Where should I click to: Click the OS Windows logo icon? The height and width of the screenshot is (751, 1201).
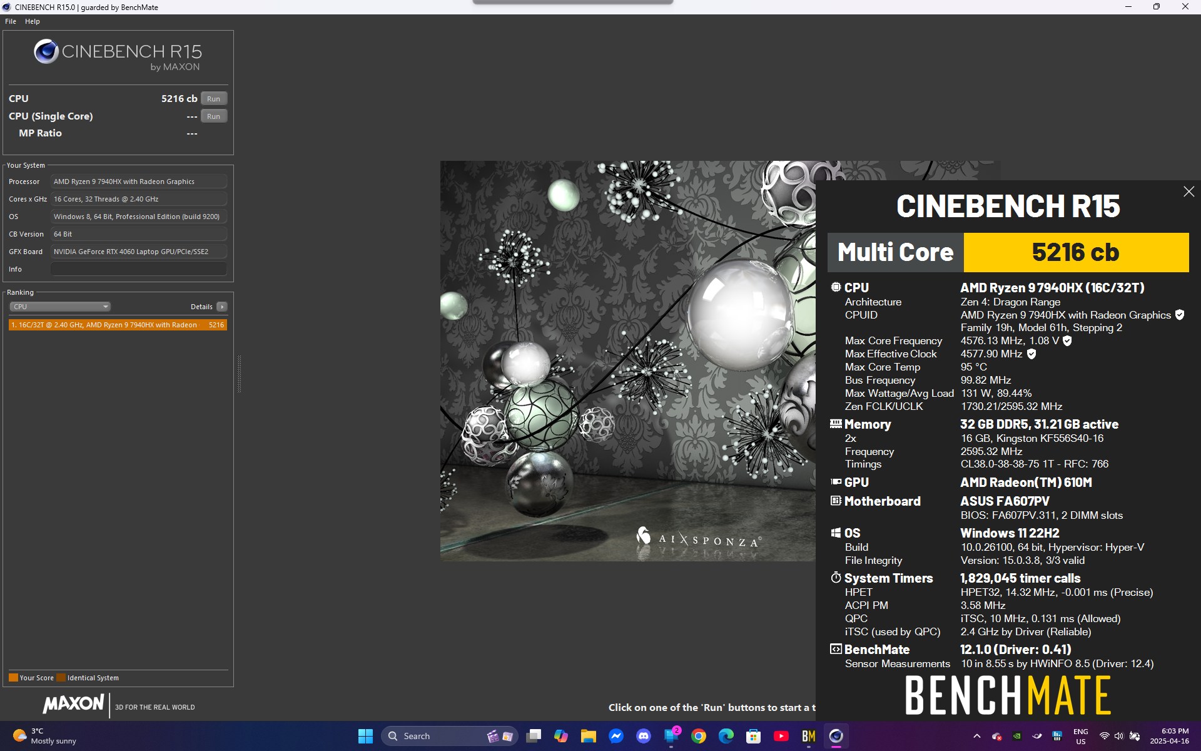click(836, 533)
